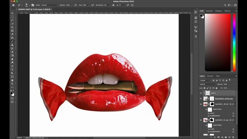The image size is (247, 139).
Task: Open the Flow value dropdown arrow
Action: [88, 5]
